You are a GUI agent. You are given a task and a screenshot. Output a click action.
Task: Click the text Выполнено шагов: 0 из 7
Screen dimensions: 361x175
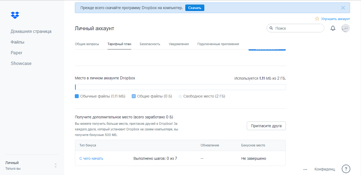tap(155, 158)
